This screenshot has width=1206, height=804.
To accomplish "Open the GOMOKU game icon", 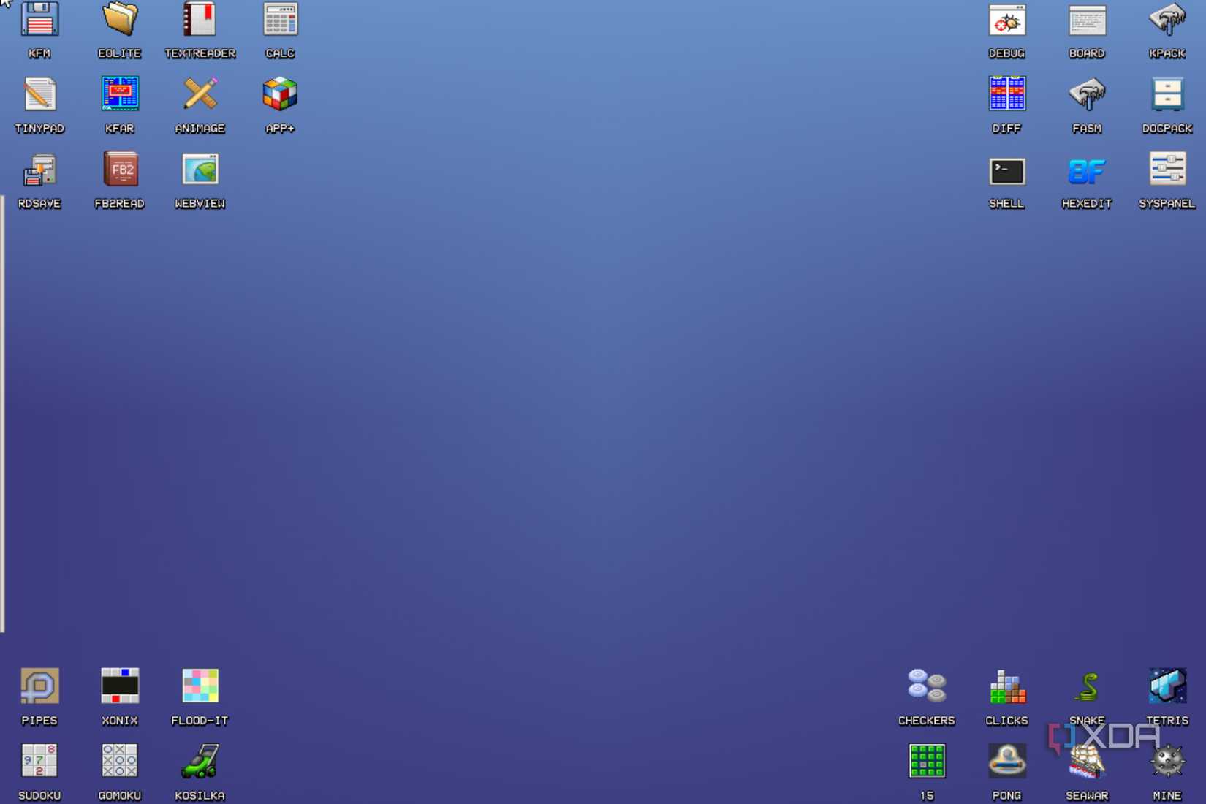I will tap(120, 761).
